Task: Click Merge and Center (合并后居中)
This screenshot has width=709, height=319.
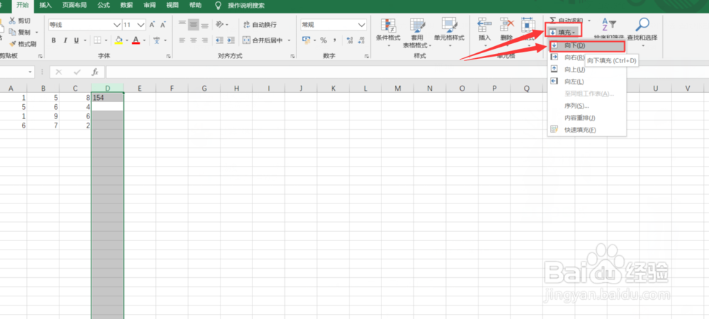Action: [263, 40]
